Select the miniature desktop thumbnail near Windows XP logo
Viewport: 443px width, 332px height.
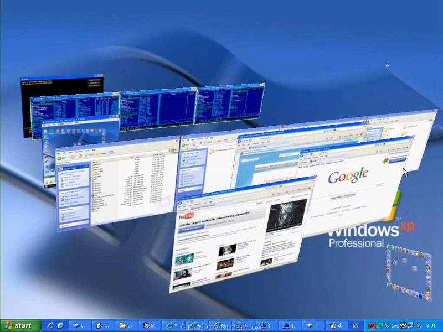[409, 272]
